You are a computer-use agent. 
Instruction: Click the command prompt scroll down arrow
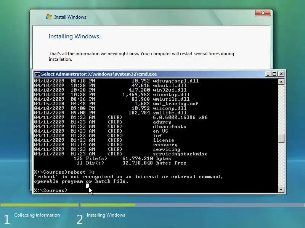pyautogui.click(x=281, y=189)
